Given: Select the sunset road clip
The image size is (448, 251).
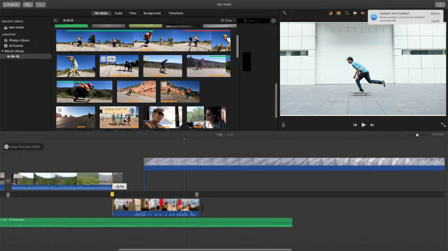Looking at the screenshot, I should (x=76, y=117).
